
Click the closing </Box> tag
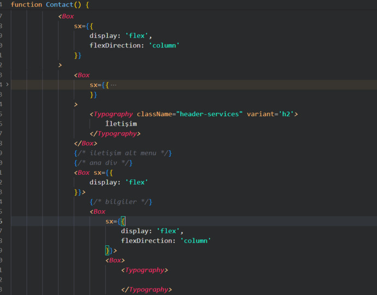86,143
